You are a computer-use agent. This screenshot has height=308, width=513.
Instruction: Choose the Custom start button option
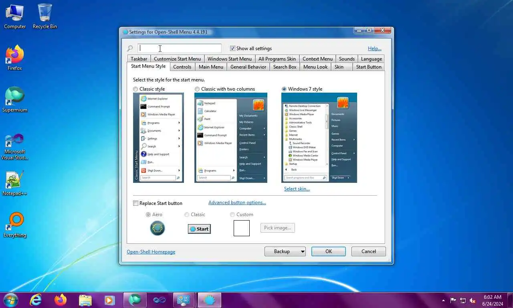232,215
